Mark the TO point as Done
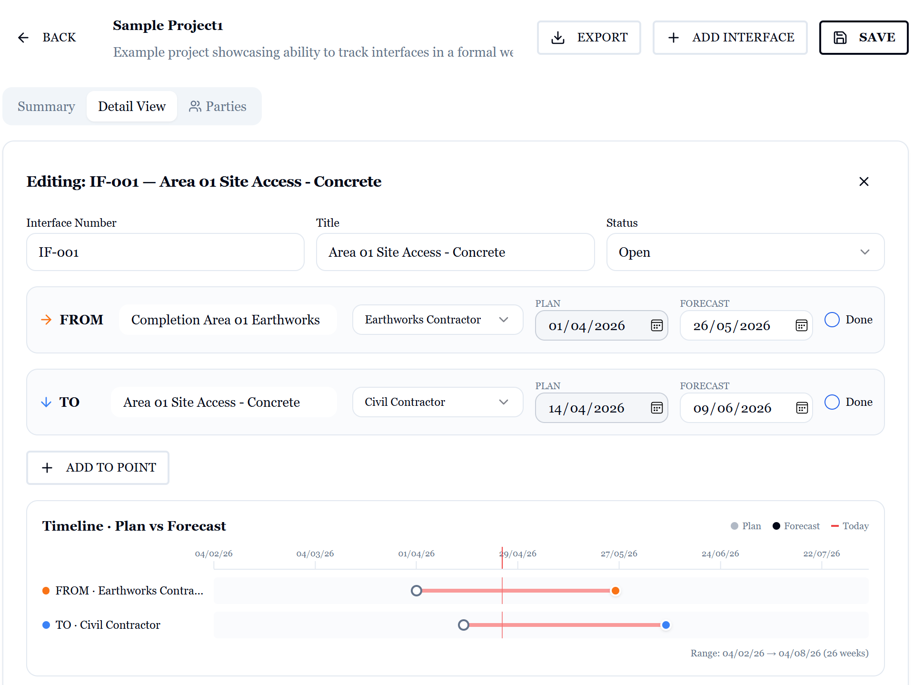This screenshot has height=685, width=914. (832, 402)
